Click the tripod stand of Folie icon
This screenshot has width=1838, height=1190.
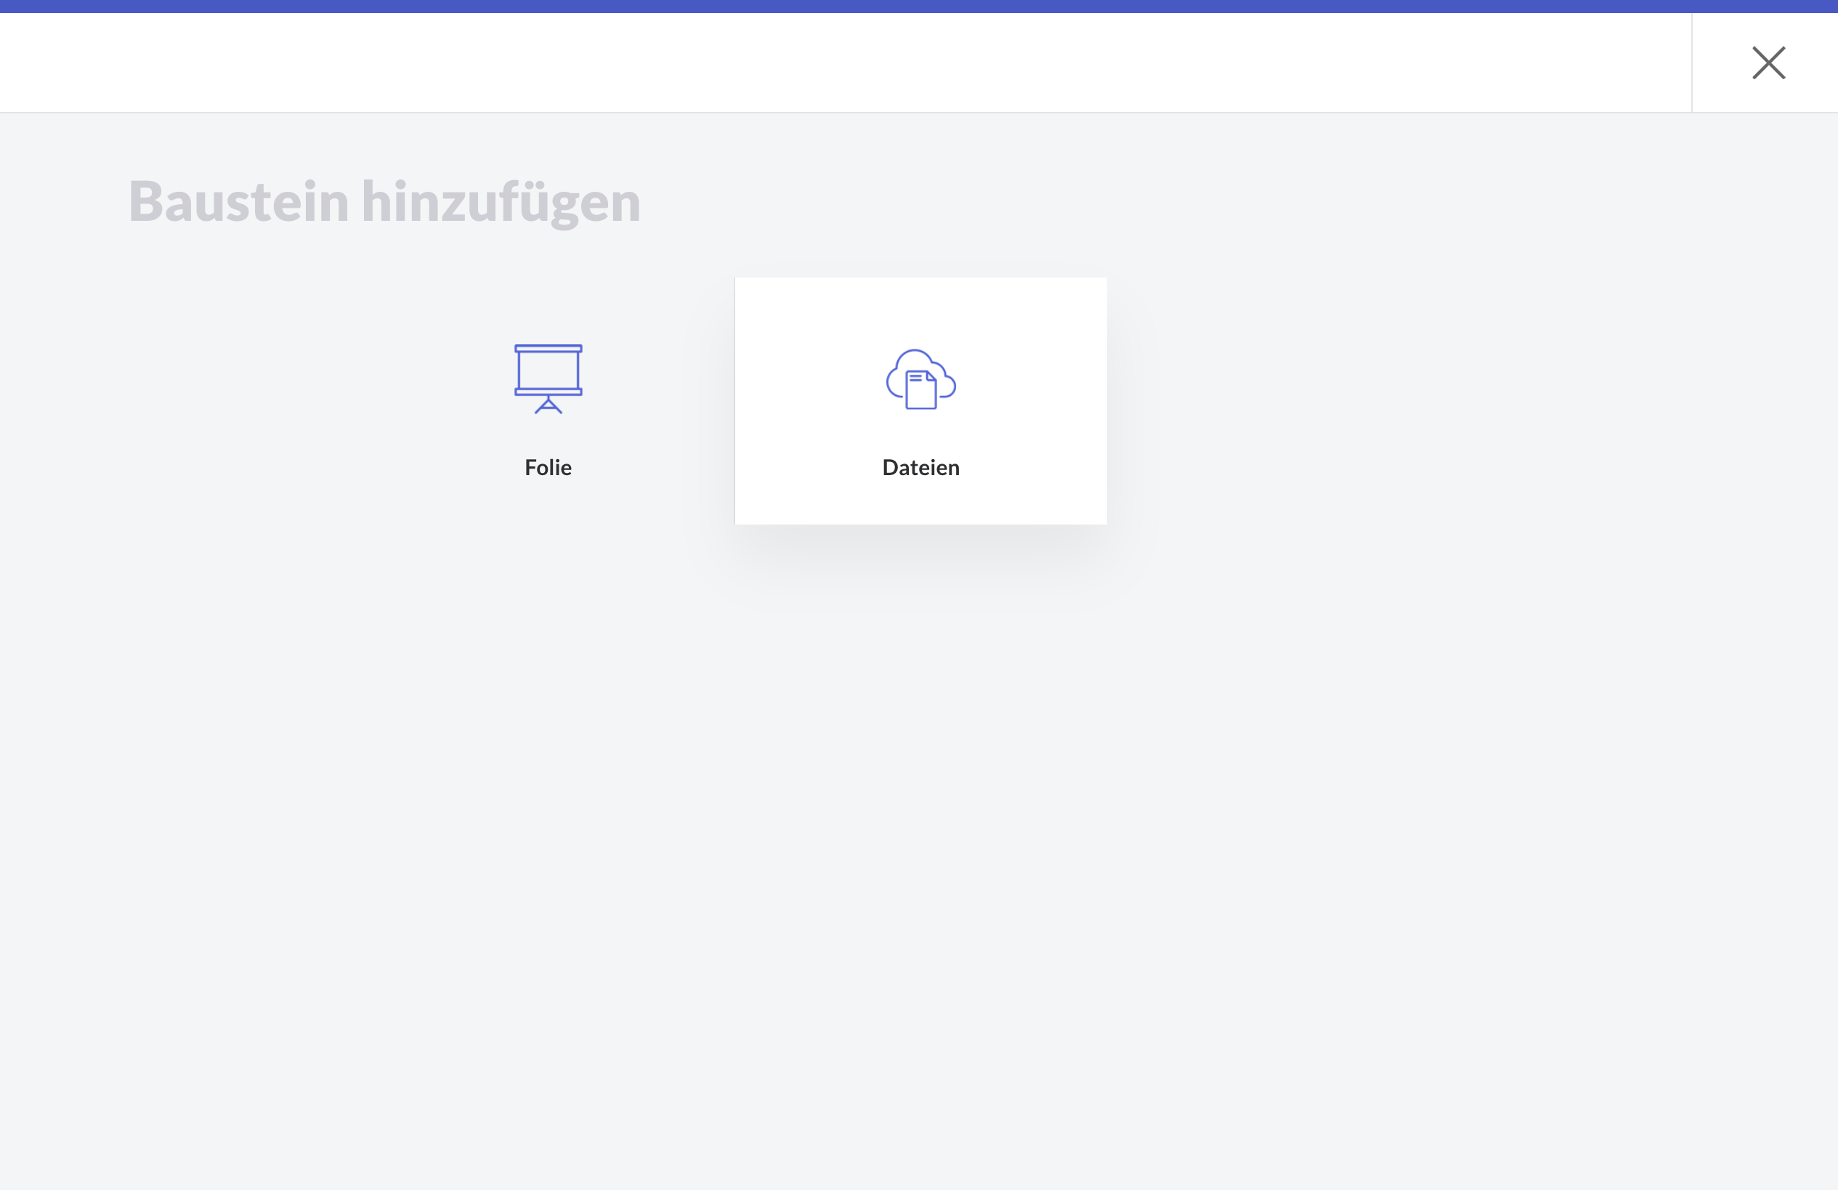pyautogui.click(x=548, y=406)
